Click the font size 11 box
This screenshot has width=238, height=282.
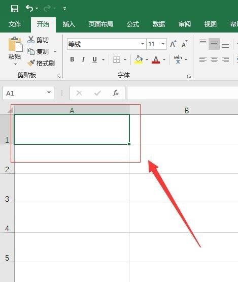click(x=154, y=44)
